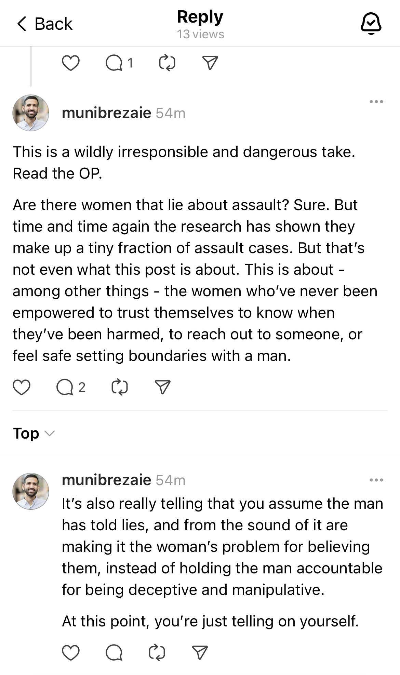
Task: Like the parent post above the thread
Action: pyautogui.click(x=71, y=63)
